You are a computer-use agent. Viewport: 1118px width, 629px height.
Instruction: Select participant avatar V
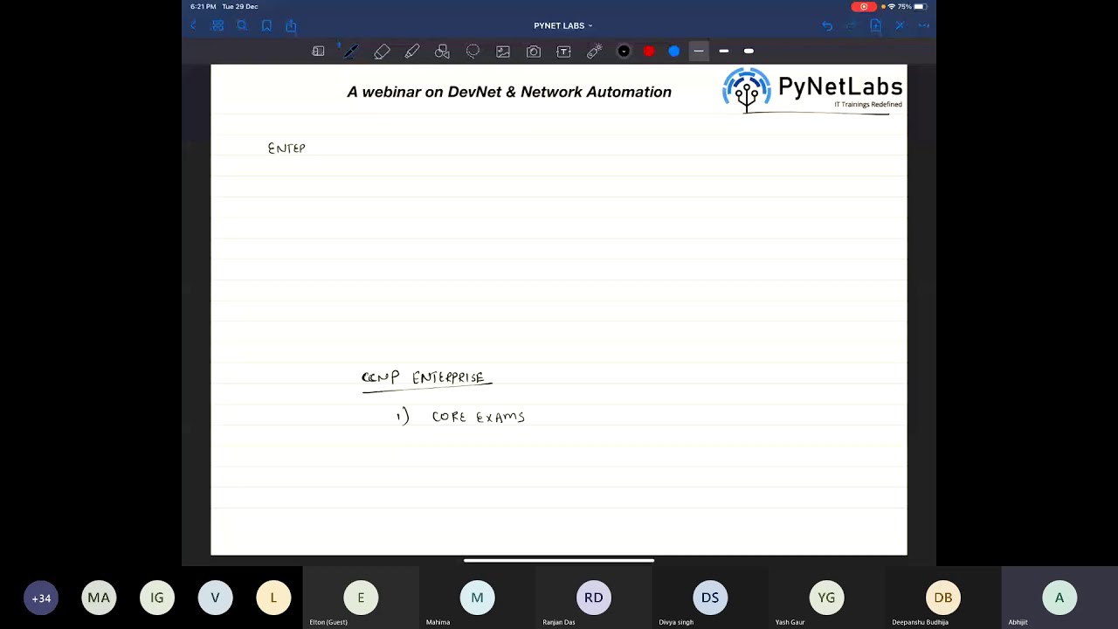(215, 598)
